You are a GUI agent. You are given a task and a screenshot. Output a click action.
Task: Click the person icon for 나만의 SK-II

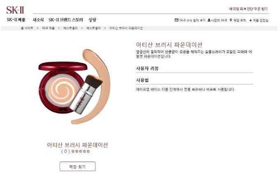209,20
